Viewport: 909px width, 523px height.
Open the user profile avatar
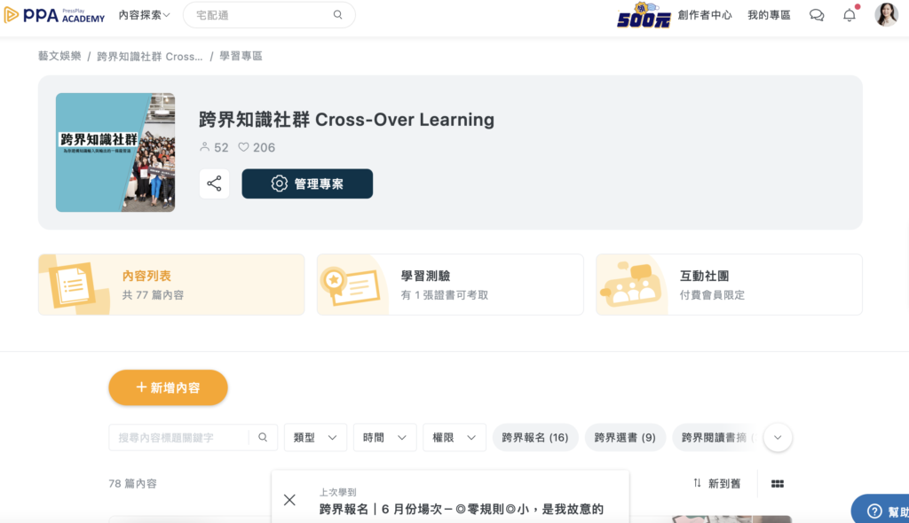coord(886,15)
